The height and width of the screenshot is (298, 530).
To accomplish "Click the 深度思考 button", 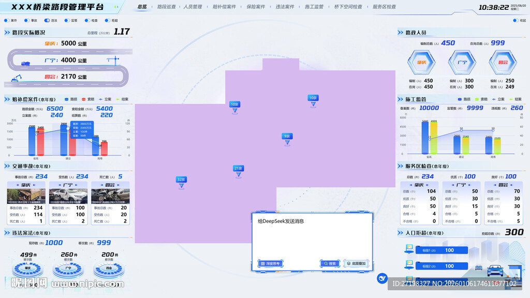I will (x=270, y=263).
